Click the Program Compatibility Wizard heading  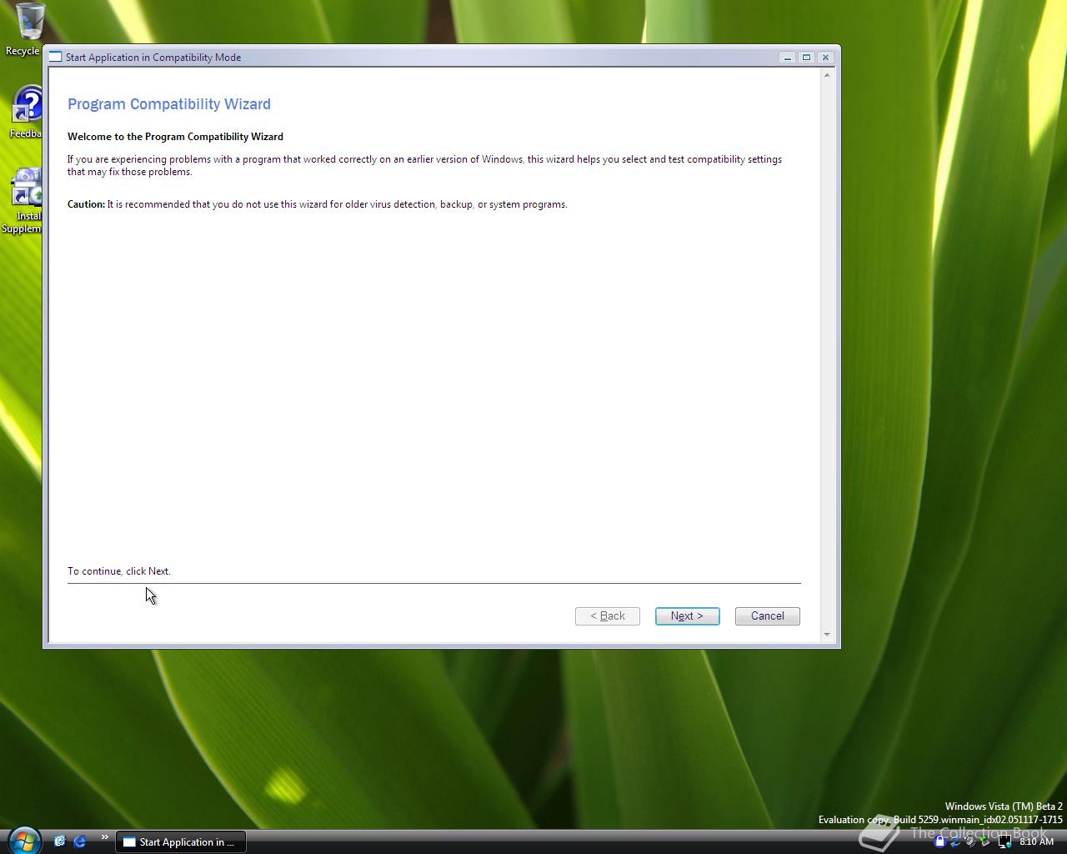pos(169,103)
